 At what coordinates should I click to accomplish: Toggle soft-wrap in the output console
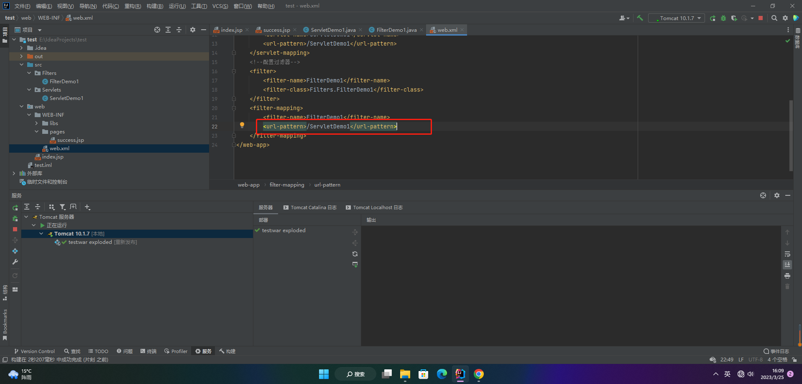point(787,254)
